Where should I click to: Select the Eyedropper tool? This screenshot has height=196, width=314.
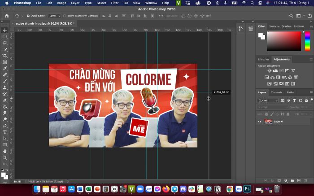(5, 69)
